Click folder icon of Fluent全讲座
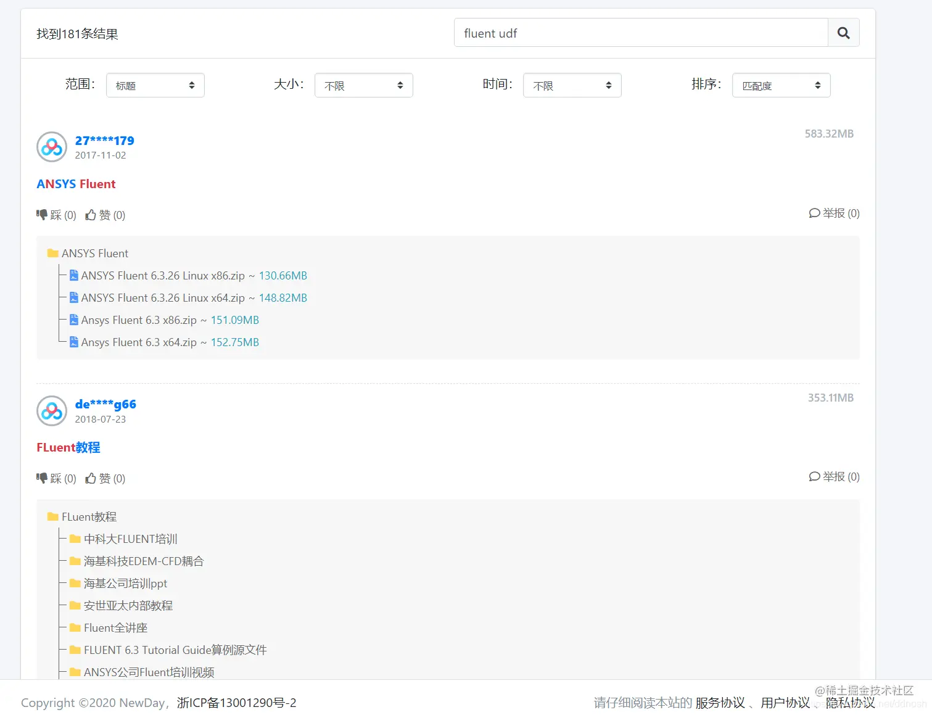This screenshot has height=715, width=932. [75, 627]
